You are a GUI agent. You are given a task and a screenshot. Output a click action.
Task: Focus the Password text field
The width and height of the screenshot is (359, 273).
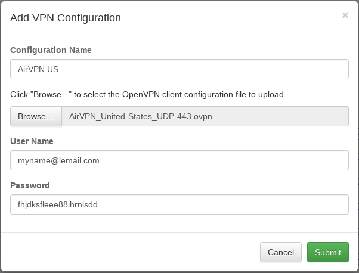(x=179, y=204)
